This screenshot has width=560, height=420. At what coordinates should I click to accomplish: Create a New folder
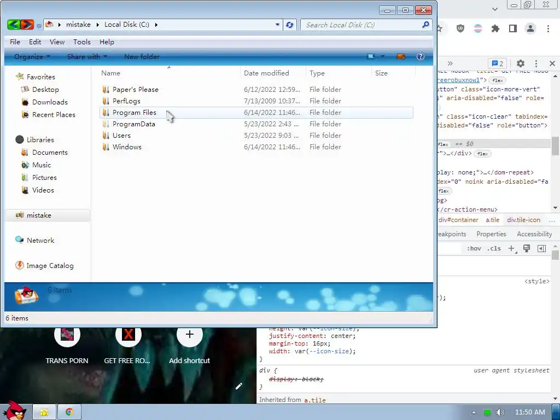(x=142, y=56)
